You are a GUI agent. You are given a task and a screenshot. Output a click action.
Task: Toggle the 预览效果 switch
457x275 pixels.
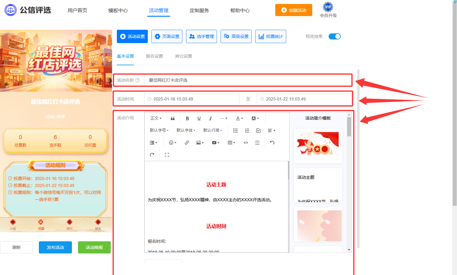coord(335,36)
